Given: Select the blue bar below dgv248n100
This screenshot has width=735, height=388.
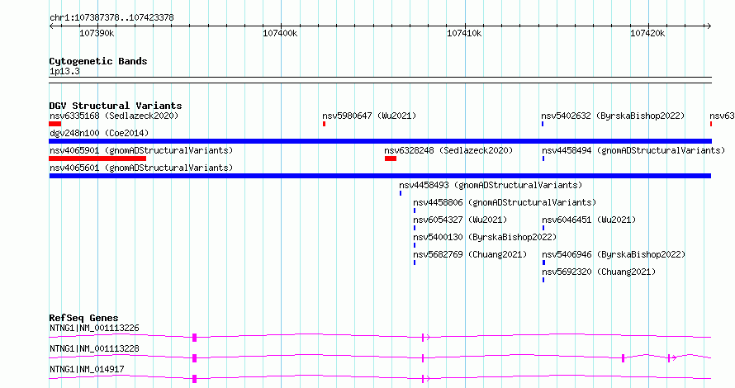Looking at the screenshot, I should coord(380,141).
